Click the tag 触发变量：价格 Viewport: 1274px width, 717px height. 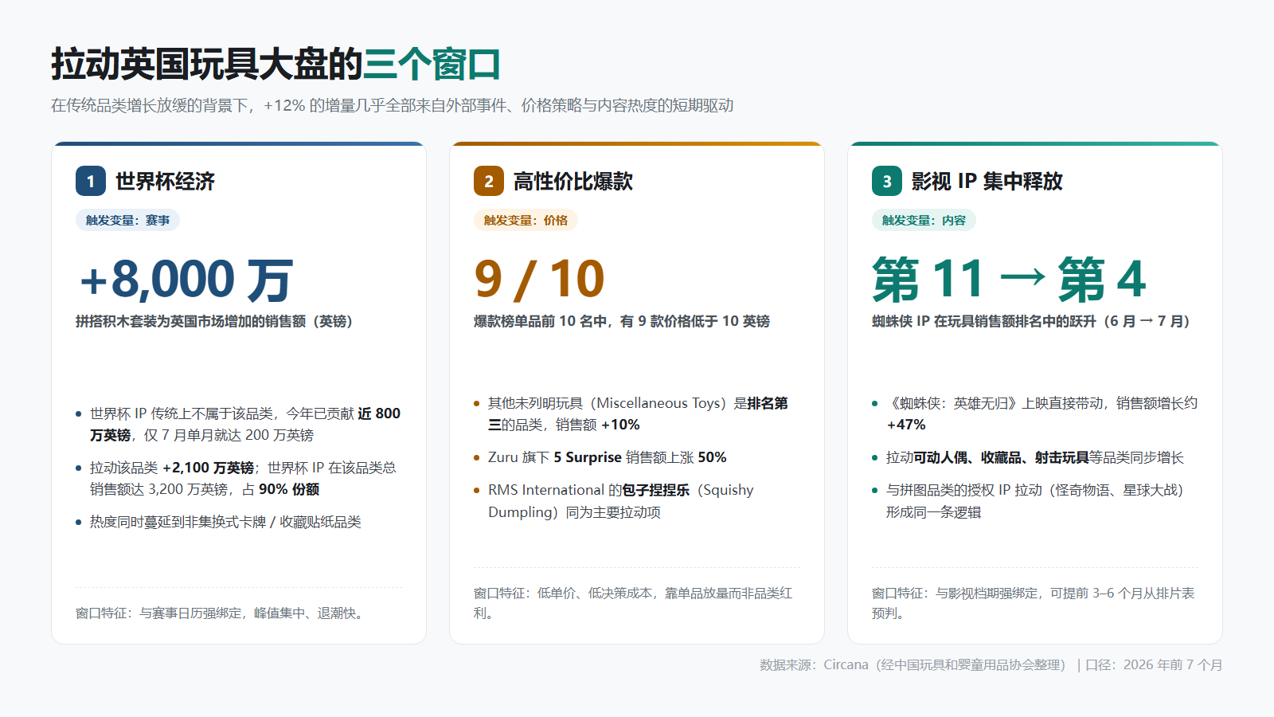tap(526, 220)
